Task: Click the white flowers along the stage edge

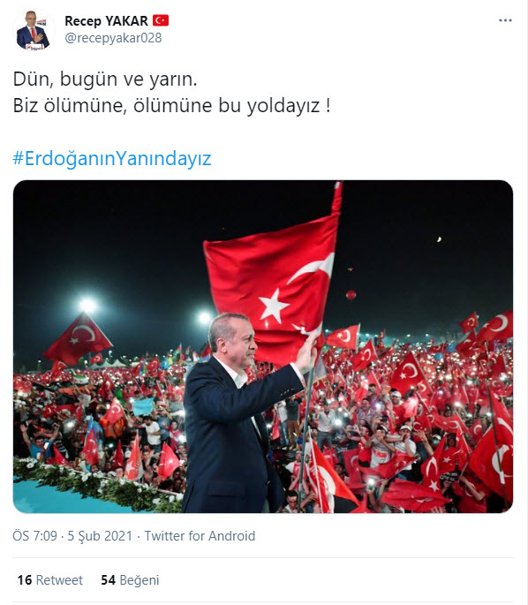Action: tap(96, 482)
